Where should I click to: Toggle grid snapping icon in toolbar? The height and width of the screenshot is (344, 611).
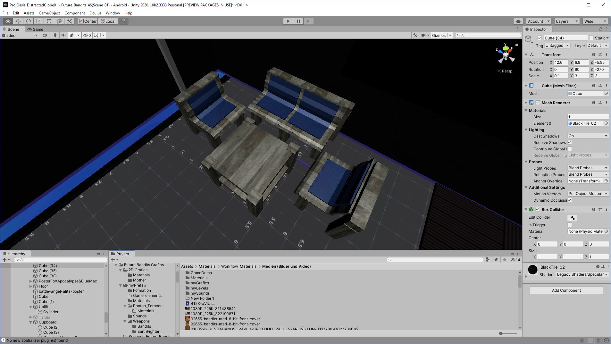123,21
